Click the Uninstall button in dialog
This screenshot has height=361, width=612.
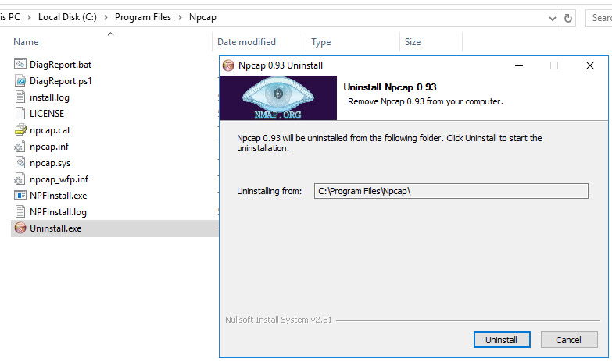coord(502,340)
